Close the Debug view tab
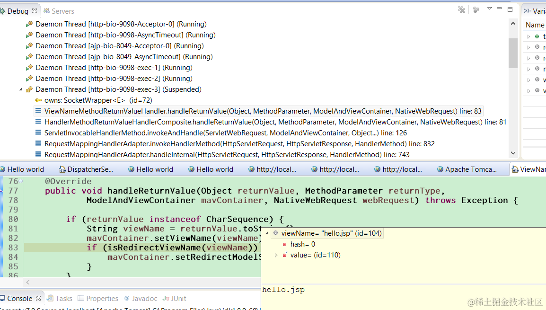Viewport: 546px width, 310px height. (35, 11)
